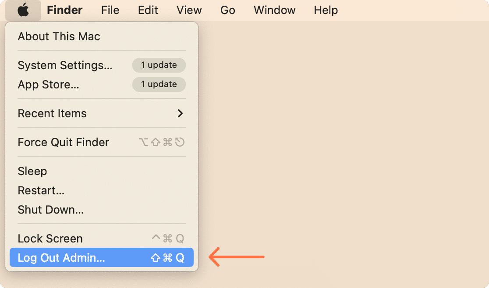Image resolution: width=489 pixels, height=288 pixels.
Task: Select Force Quit Finder
Action: tap(63, 142)
